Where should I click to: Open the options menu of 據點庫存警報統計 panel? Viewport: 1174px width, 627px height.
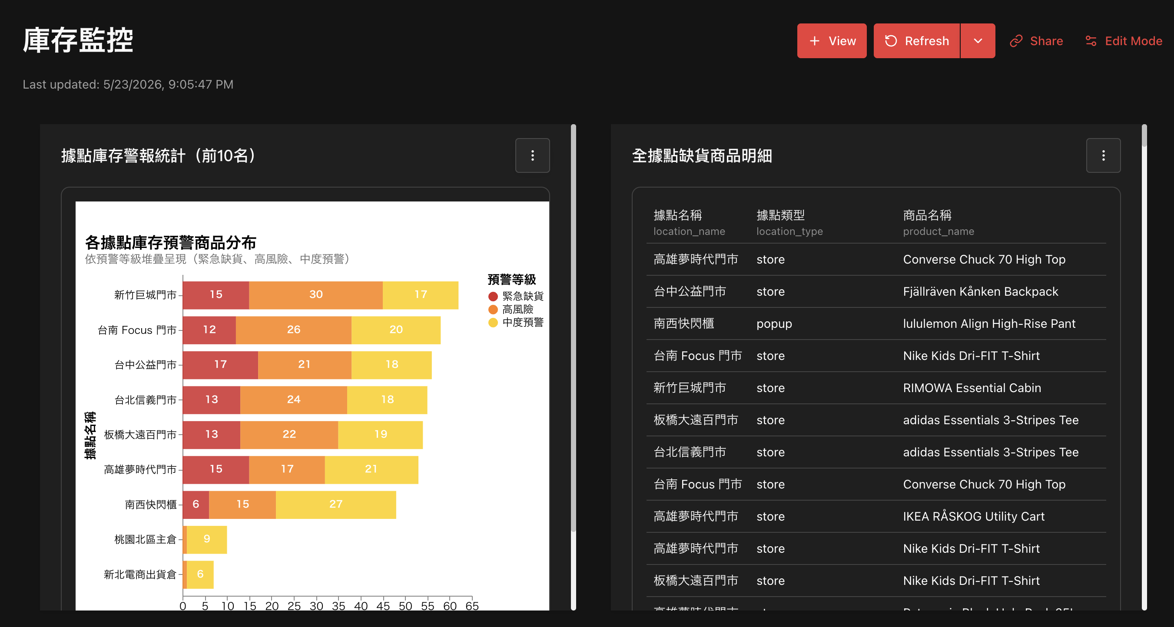pyautogui.click(x=532, y=156)
